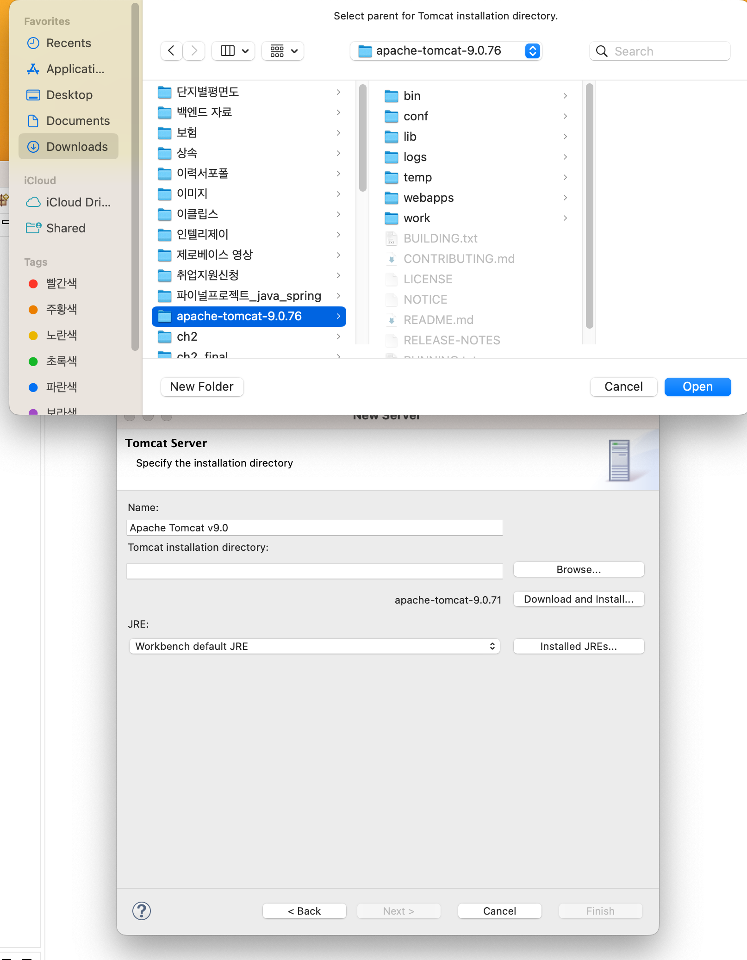
Task: Select Desktop in sidebar
Action: [68, 95]
